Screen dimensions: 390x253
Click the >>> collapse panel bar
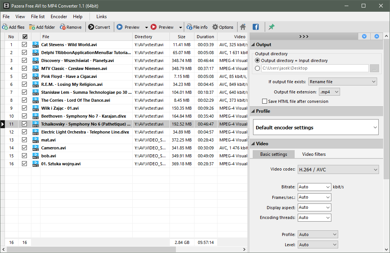(304, 36)
